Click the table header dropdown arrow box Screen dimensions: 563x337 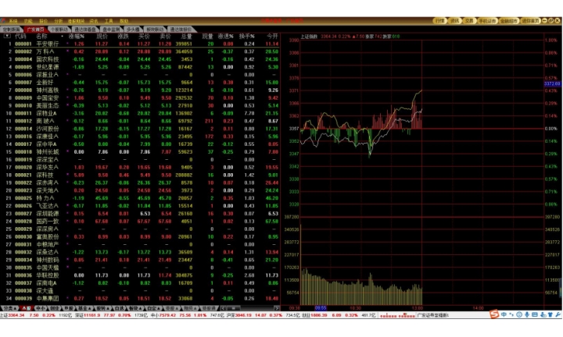tap(6, 36)
